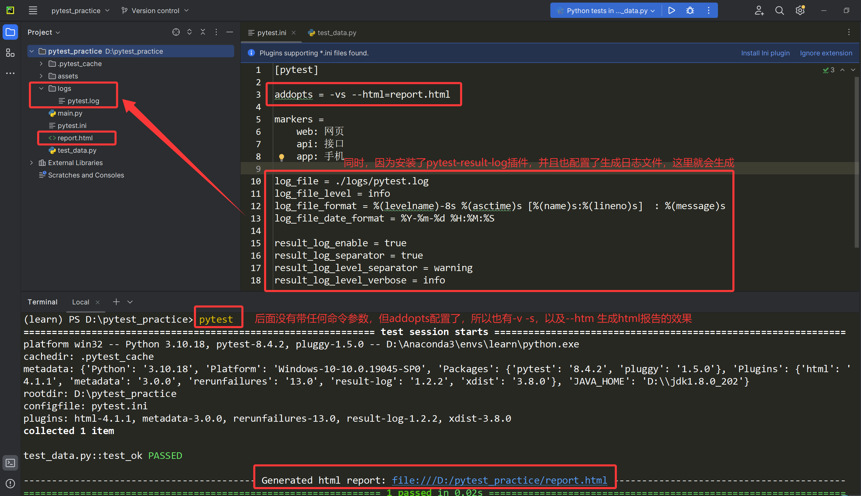This screenshot has height=496, width=861.
Task: Click the Debug bug icon
Action: [690, 11]
